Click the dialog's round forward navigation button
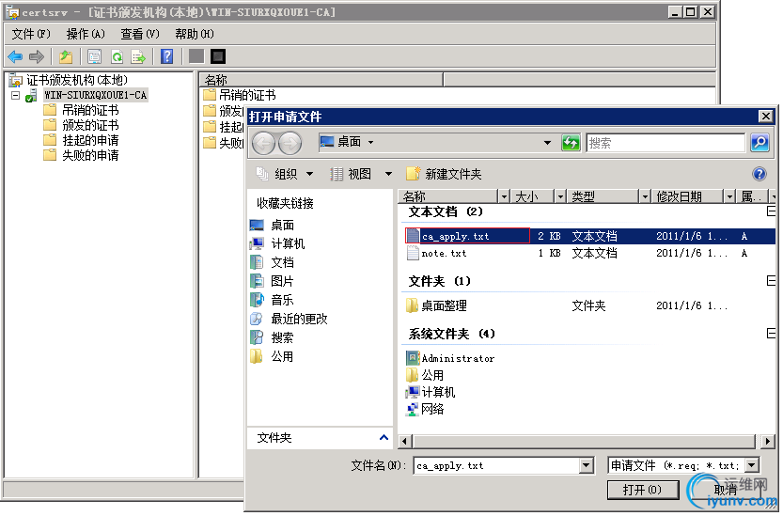 (x=290, y=144)
